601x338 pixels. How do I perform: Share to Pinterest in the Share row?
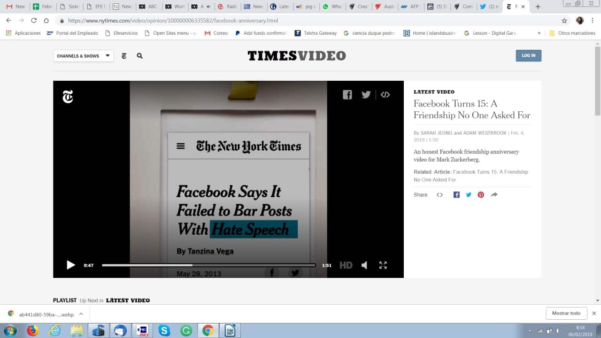point(481,195)
